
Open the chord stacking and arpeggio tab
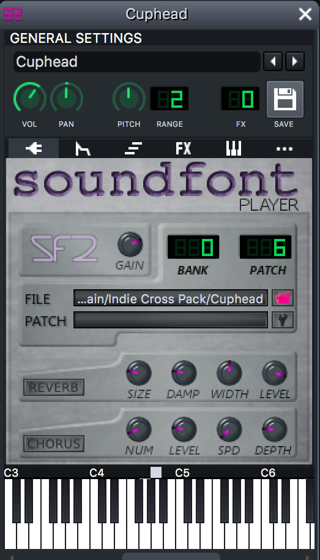pyautogui.click(x=133, y=148)
